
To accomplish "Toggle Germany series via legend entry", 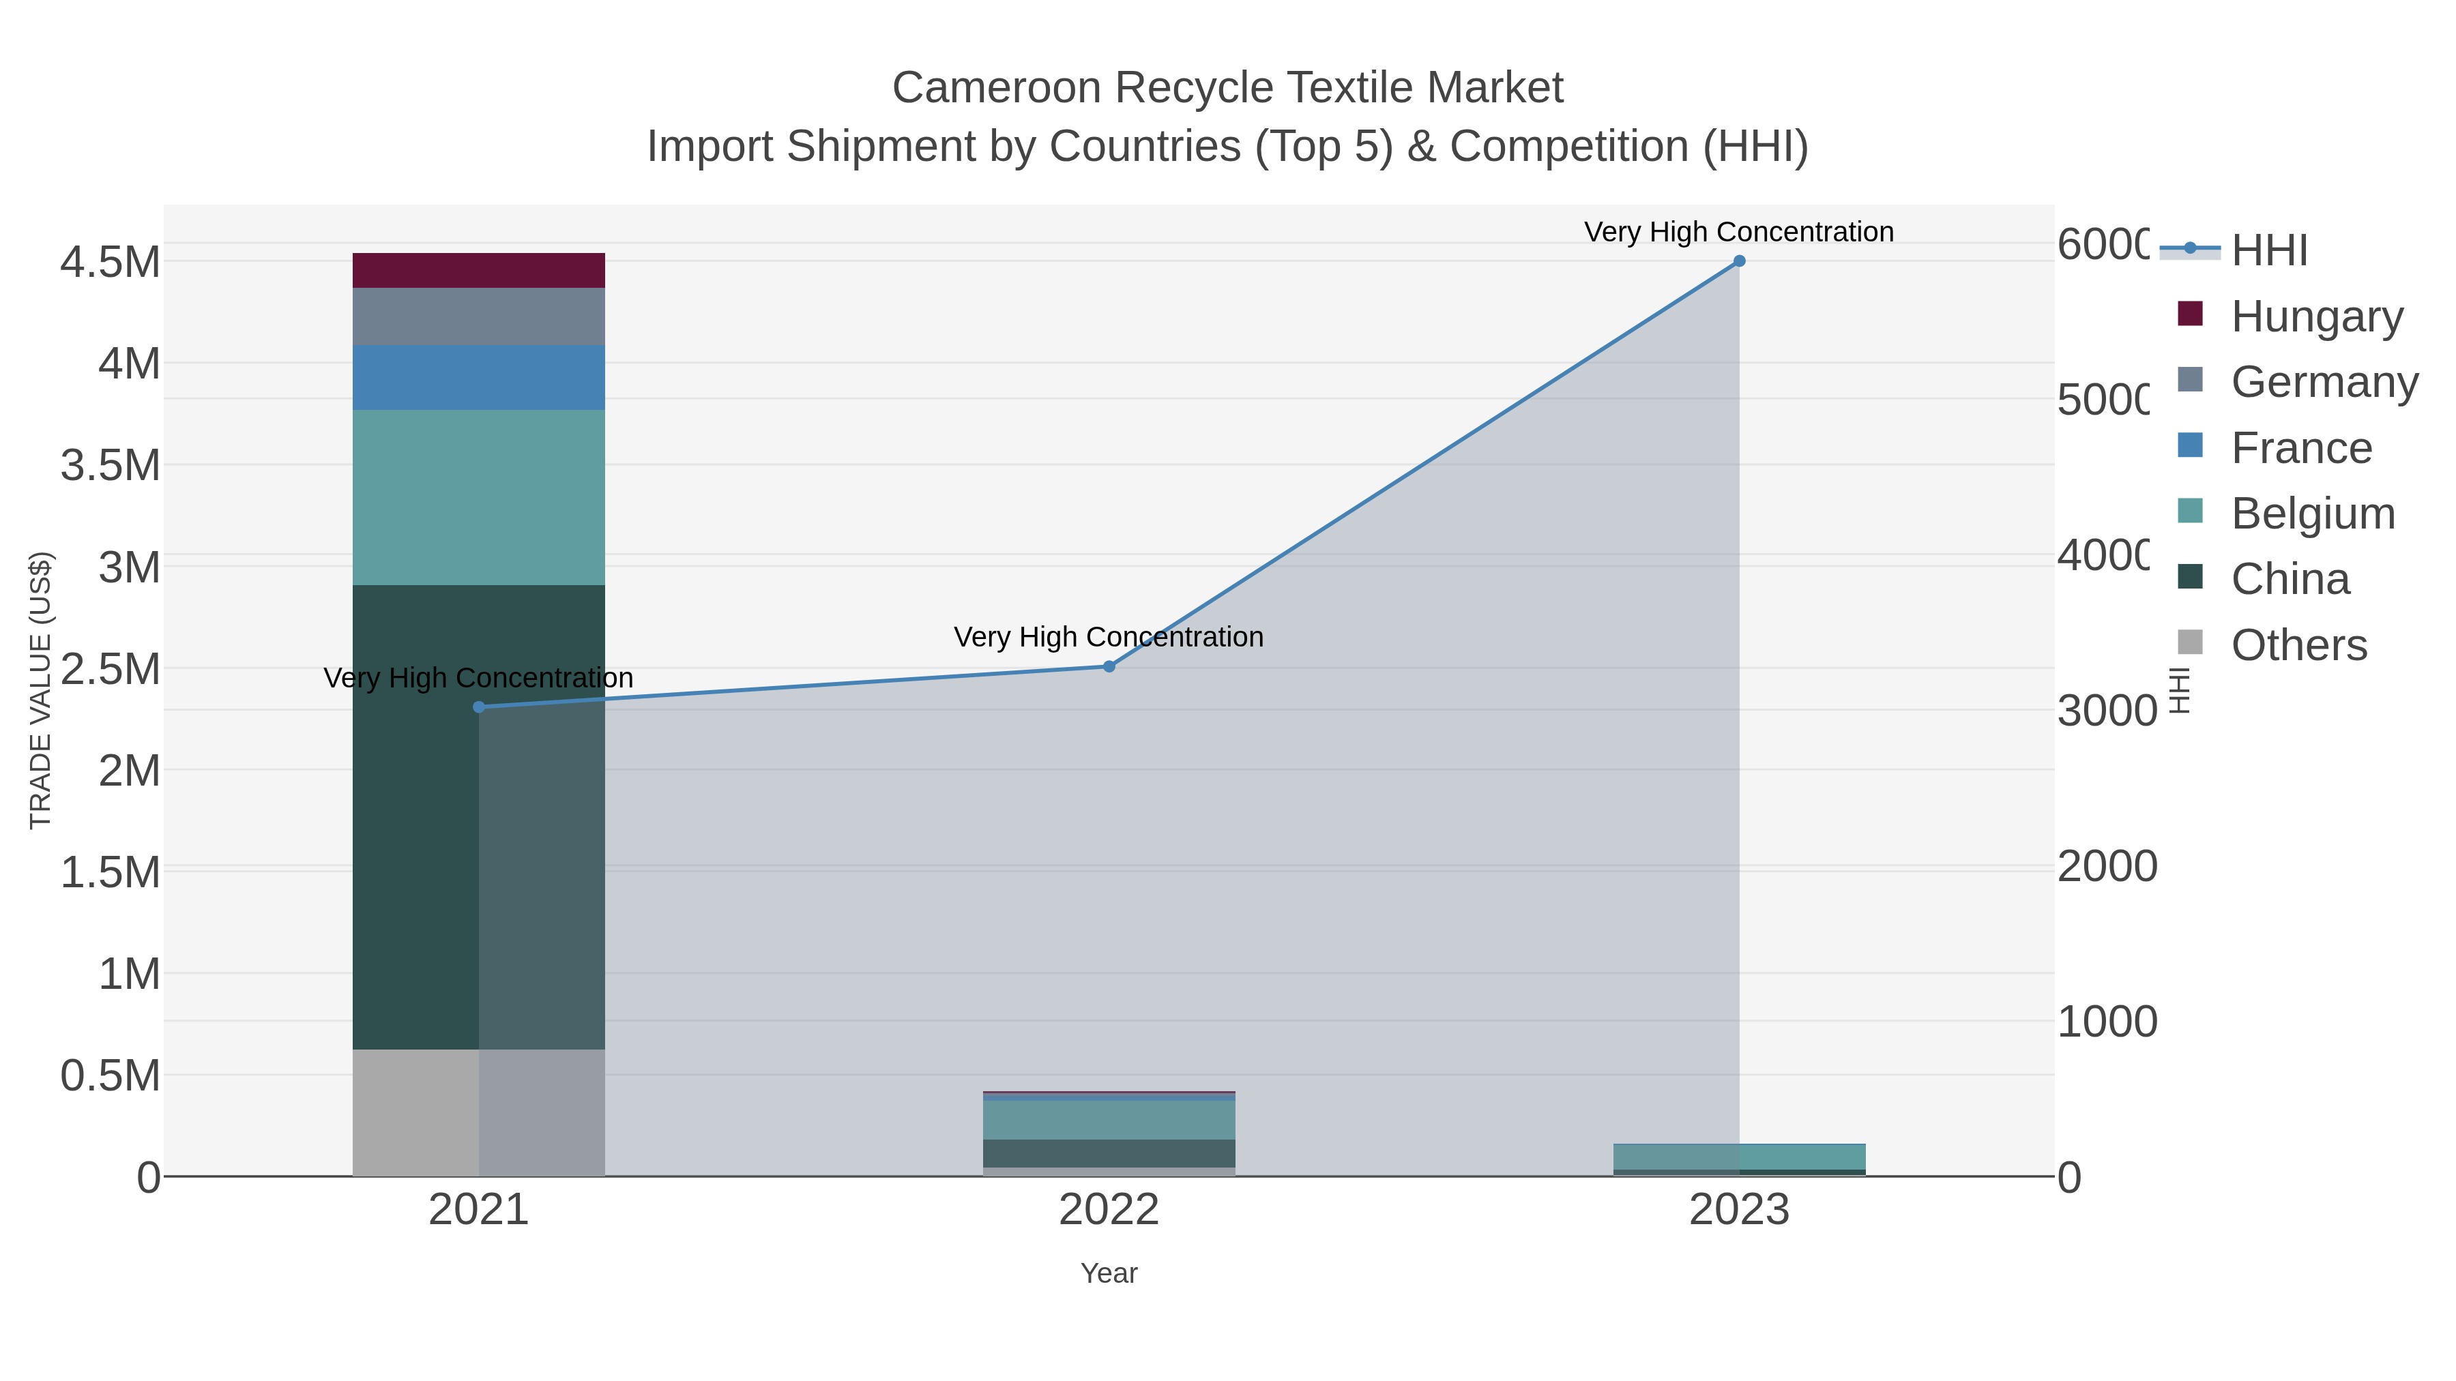I will 2298,381.
